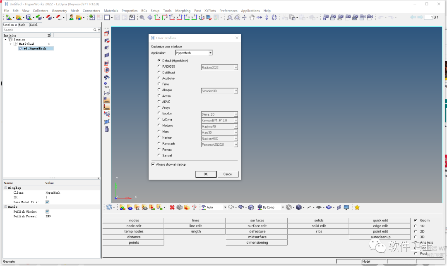447x266 pixels.
Task: Click the Shaded Geometry cube icon
Action: click(x=251, y=207)
